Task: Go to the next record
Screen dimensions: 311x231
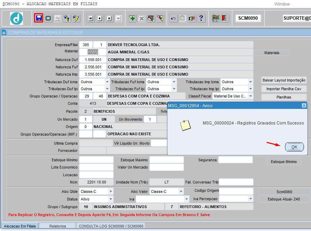Action: pyautogui.click(x=109, y=19)
